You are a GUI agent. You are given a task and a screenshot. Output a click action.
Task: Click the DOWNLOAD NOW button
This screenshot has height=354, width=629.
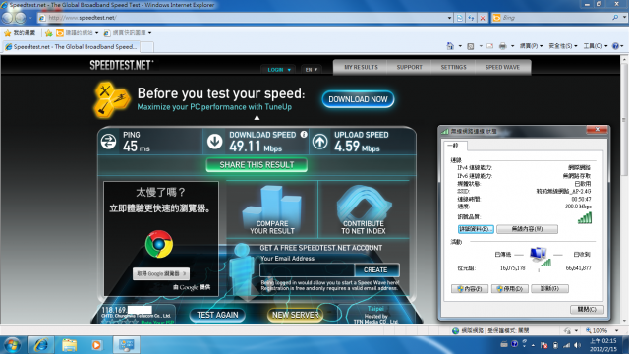358,99
